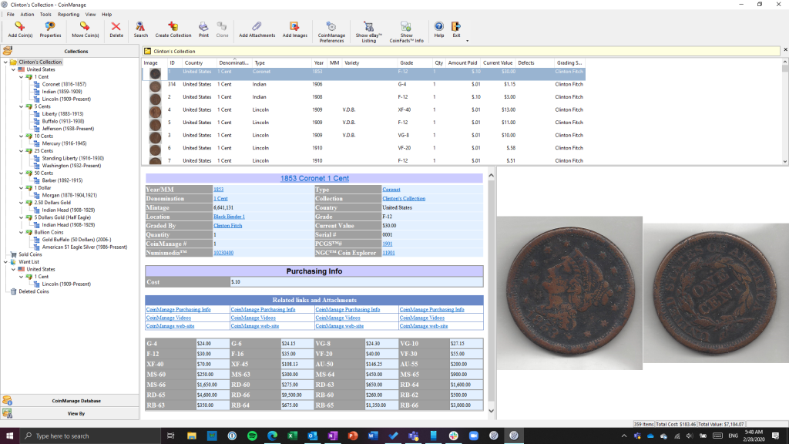Collapse the 5 Cents tree node
The image size is (789, 444).
[x=21, y=106]
